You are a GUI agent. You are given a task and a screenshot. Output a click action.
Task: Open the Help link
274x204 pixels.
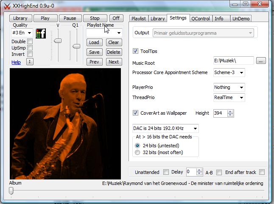tap(16, 62)
